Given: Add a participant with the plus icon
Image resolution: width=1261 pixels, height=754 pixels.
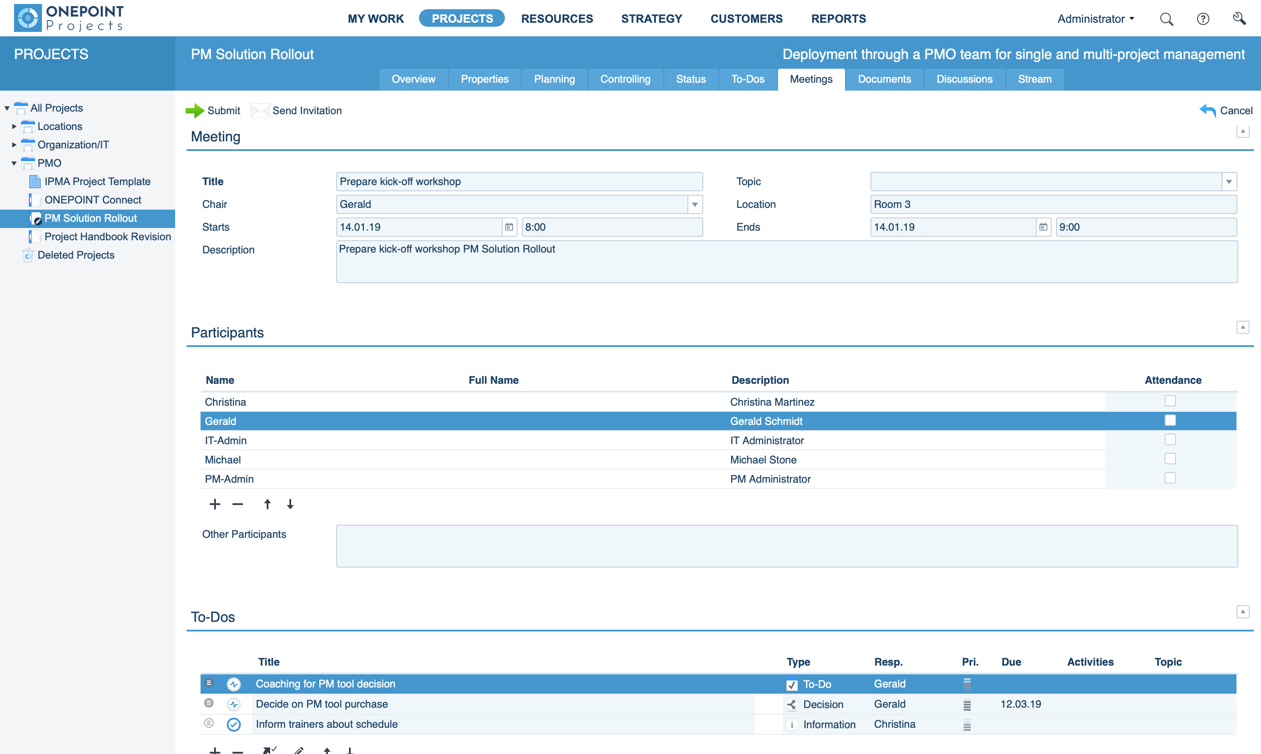Looking at the screenshot, I should pyautogui.click(x=215, y=504).
